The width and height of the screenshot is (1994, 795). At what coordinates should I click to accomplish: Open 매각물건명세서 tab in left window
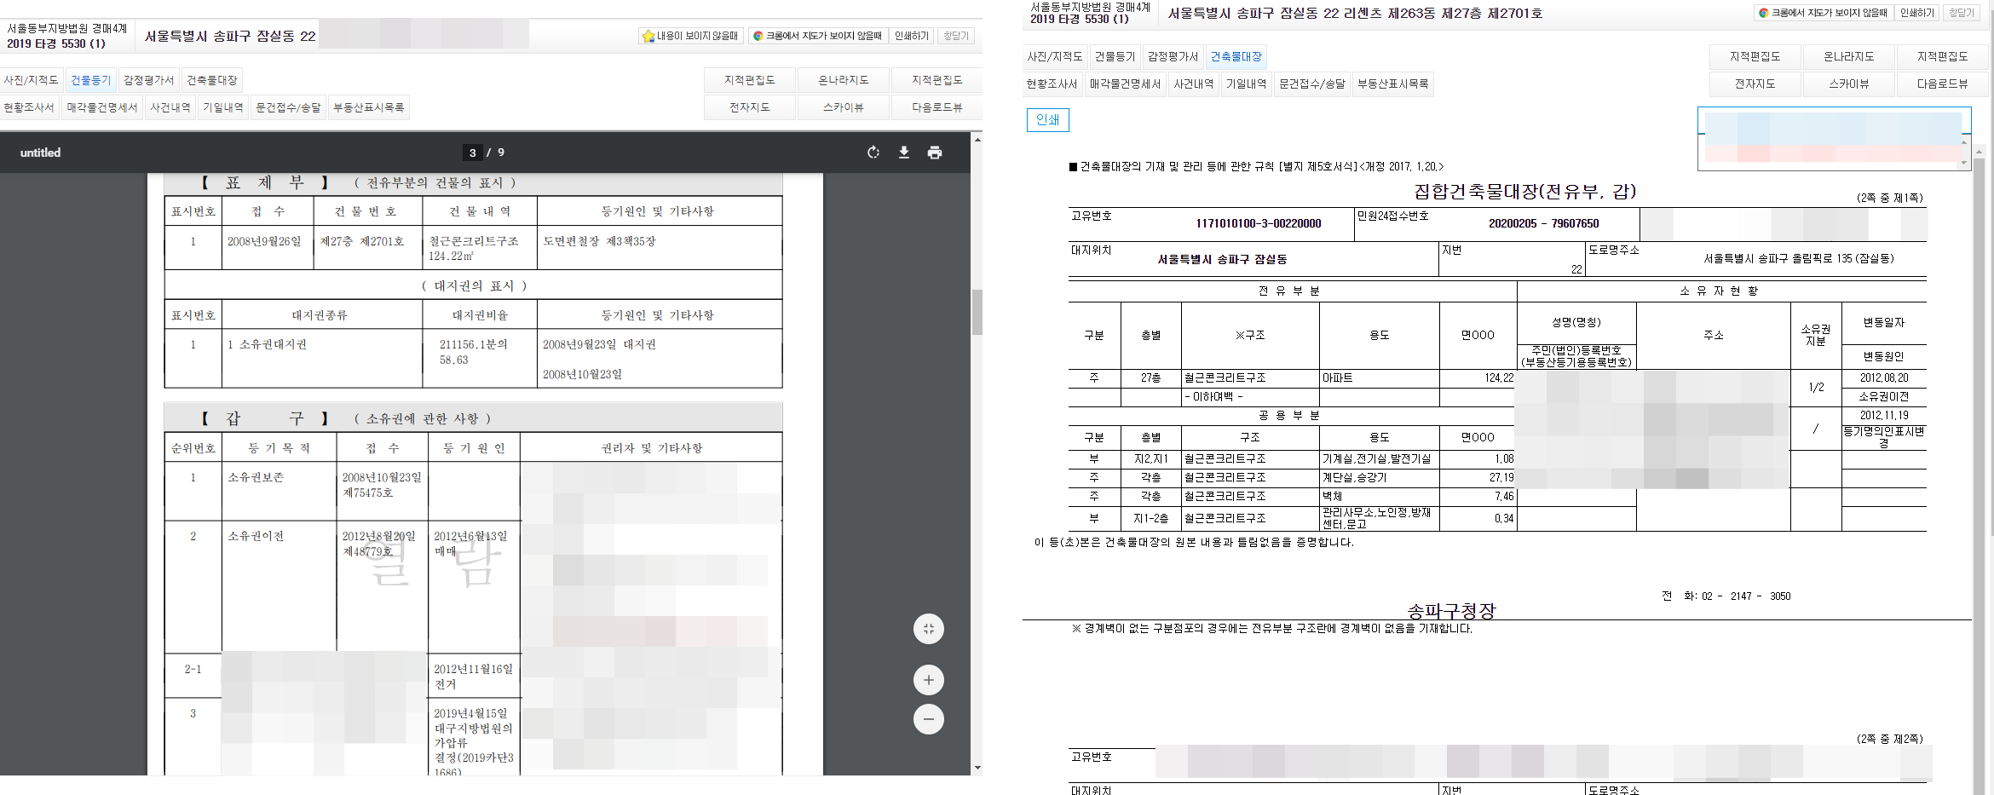tap(102, 107)
